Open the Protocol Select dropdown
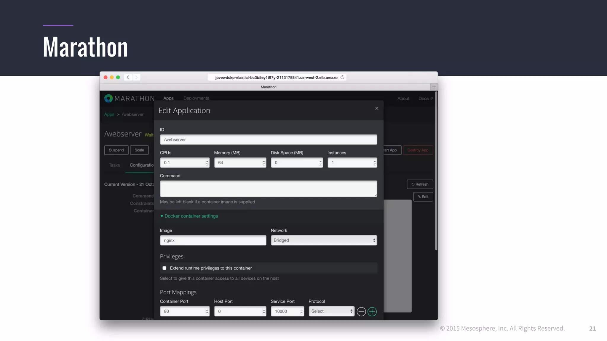The width and height of the screenshot is (607, 341). tap(331, 311)
